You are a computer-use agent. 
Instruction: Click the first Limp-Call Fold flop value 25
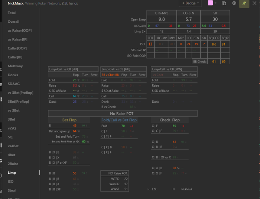[x=75, y=80]
